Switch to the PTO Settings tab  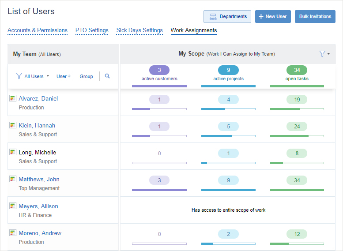(92, 30)
